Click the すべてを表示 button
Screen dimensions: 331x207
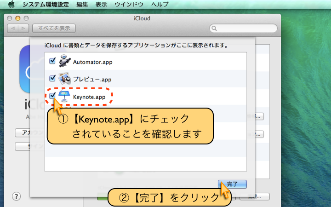pos(54,29)
